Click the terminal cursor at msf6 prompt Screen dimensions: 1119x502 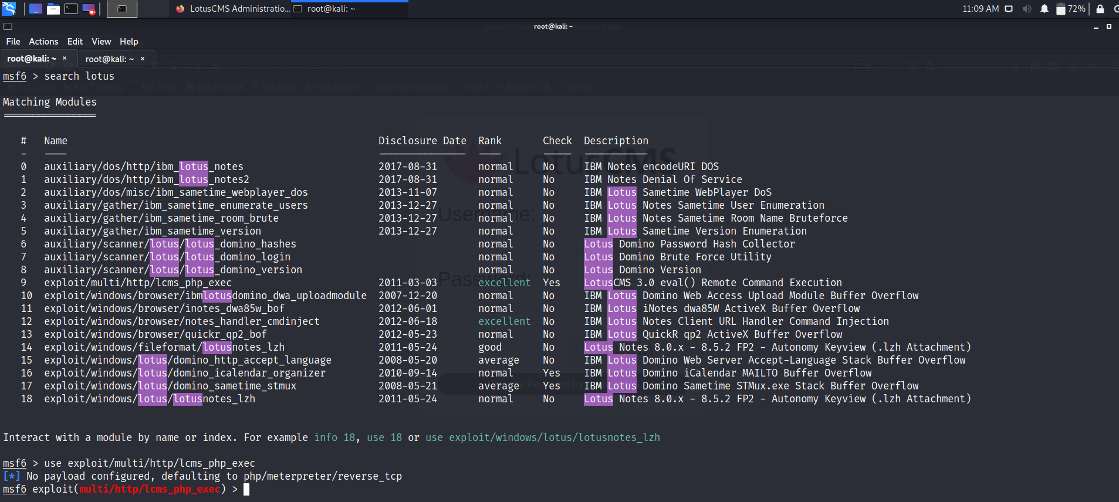tap(246, 489)
